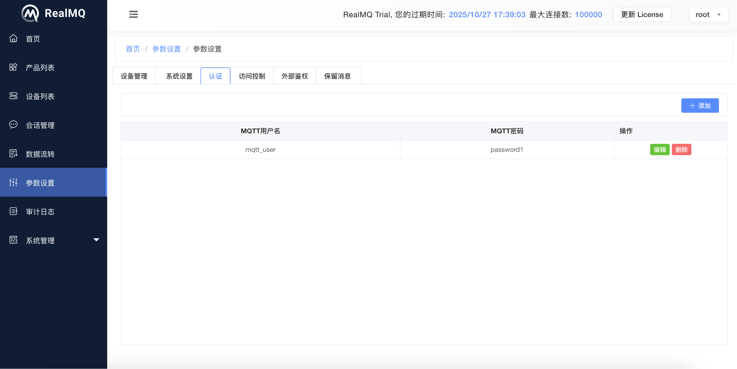Open 设备列表 in the sidebar

coord(54,96)
